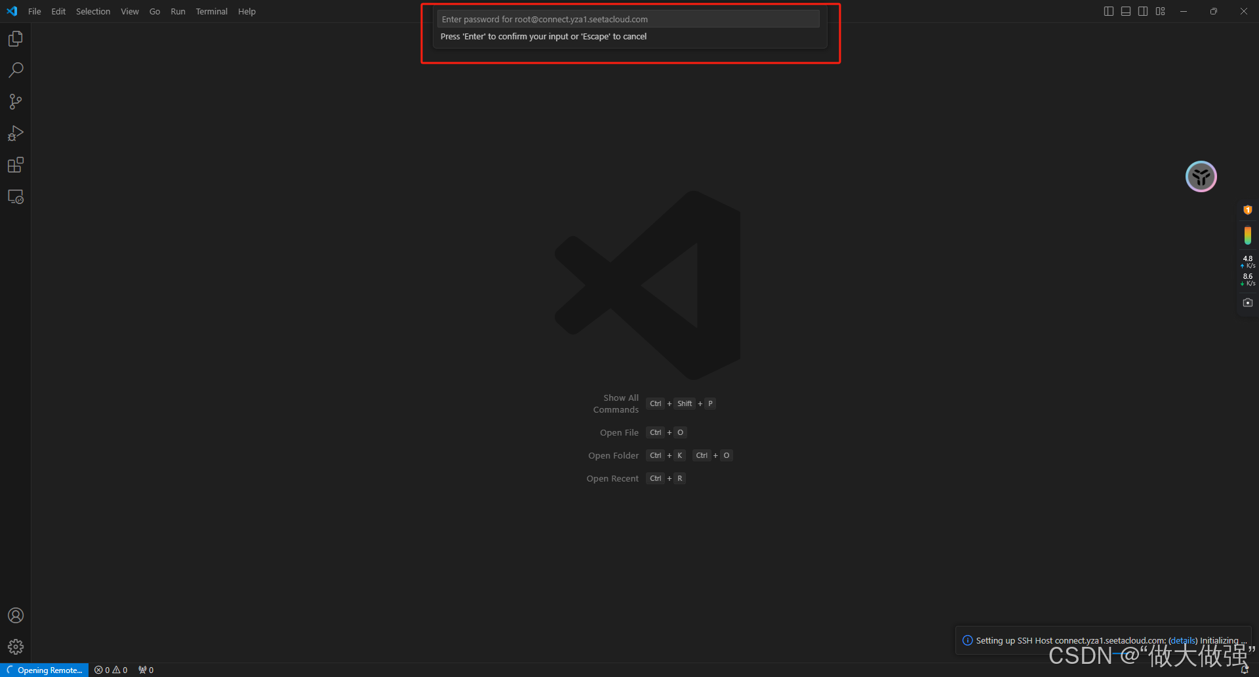Click the camera screenshot icon on side widget
The height and width of the screenshot is (677, 1259).
coord(1248,302)
